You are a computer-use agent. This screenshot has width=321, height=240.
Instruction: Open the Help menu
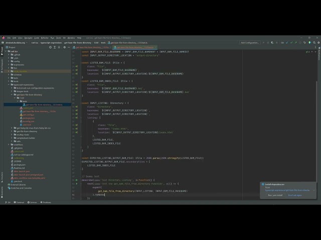pyautogui.click(x=79, y=38)
